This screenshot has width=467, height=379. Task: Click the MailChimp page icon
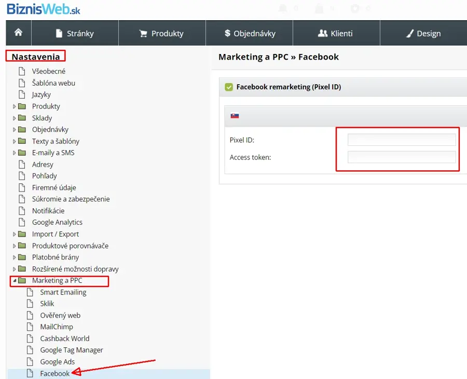[x=30, y=327]
